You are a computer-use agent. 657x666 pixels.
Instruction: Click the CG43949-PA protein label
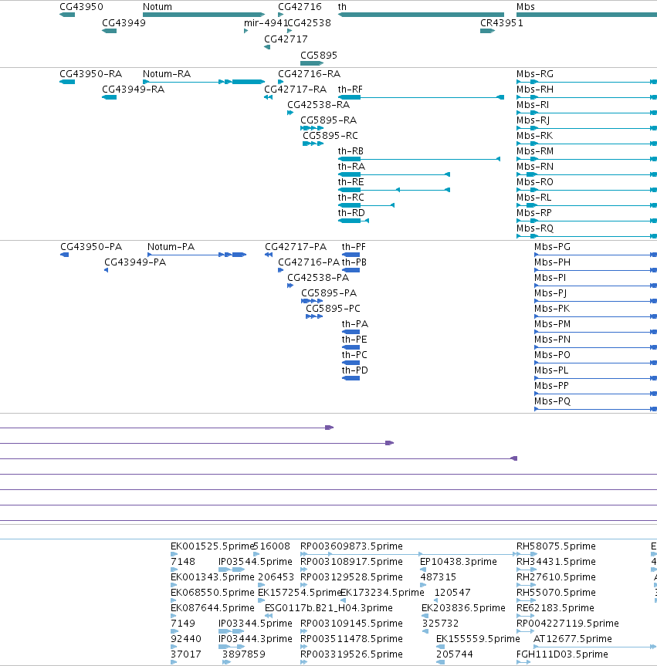point(135,262)
